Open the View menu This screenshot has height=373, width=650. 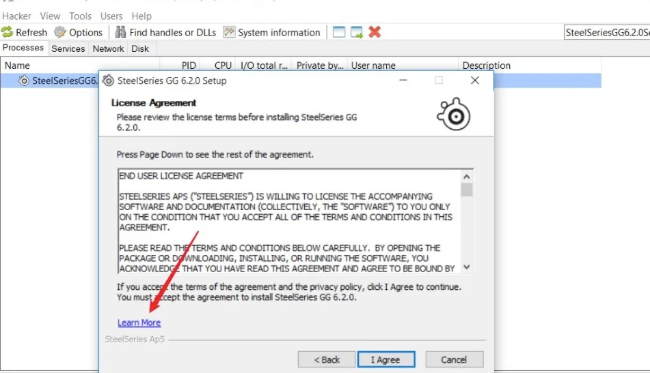click(x=50, y=16)
